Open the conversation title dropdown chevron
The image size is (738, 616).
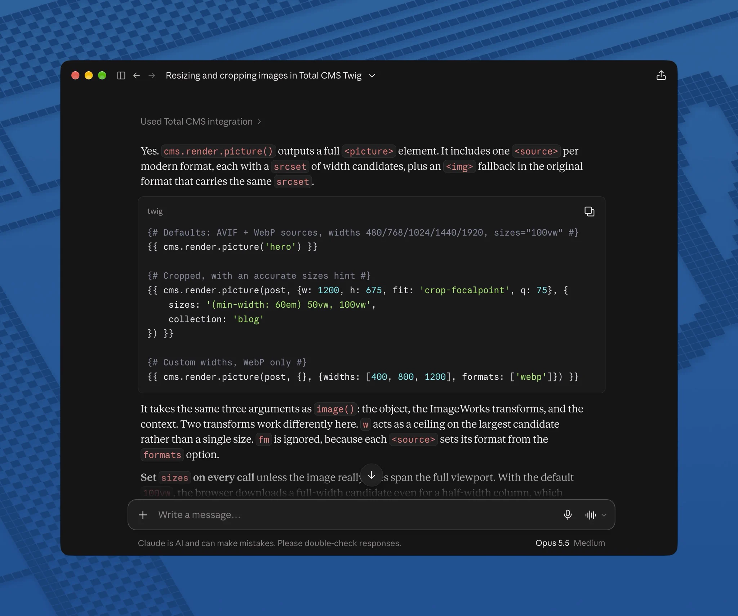[372, 76]
